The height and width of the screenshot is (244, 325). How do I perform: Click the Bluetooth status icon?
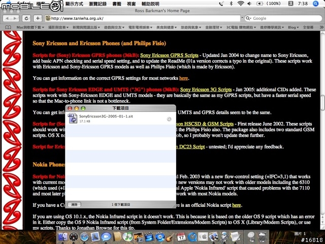tap(232, 4)
